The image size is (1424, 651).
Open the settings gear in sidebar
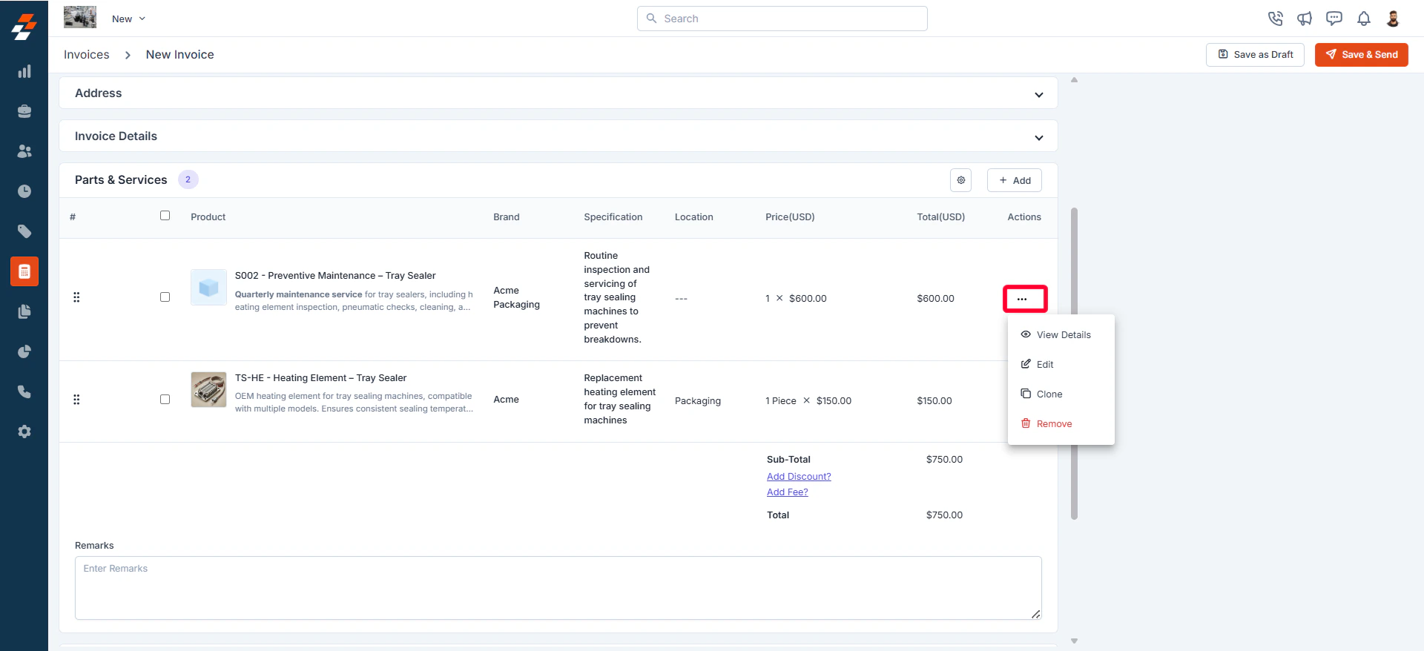(24, 432)
